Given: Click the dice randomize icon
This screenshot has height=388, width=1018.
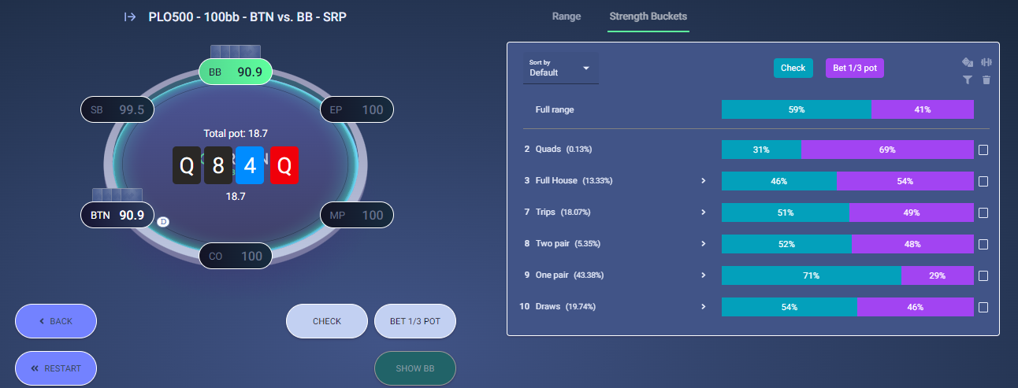Looking at the screenshot, I should (968, 62).
